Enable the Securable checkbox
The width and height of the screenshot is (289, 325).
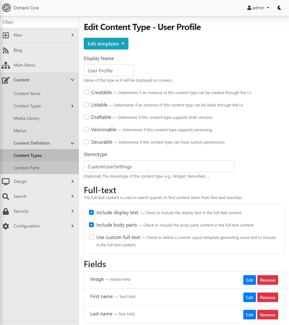coord(86,142)
